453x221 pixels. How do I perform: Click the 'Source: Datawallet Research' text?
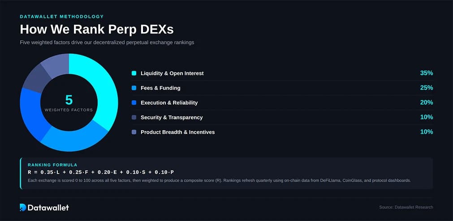pyautogui.click(x=406, y=207)
